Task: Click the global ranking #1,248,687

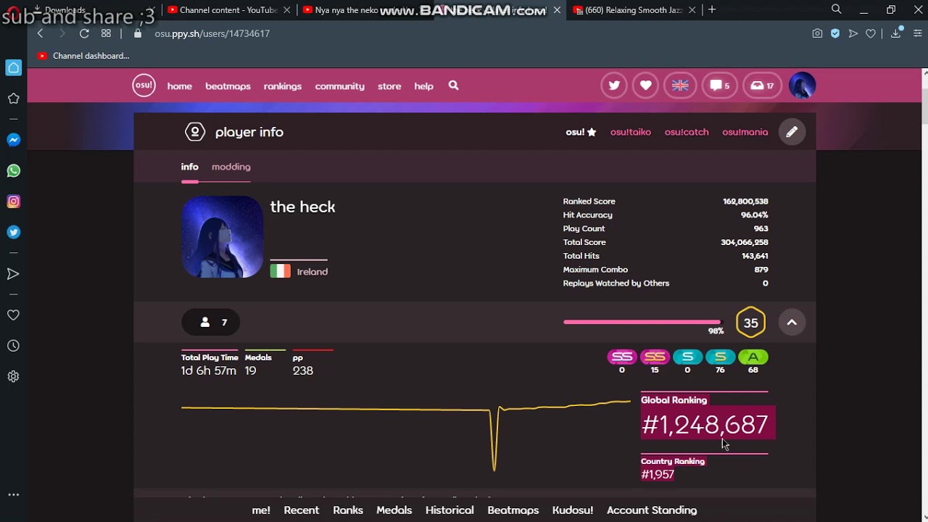Action: (705, 425)
